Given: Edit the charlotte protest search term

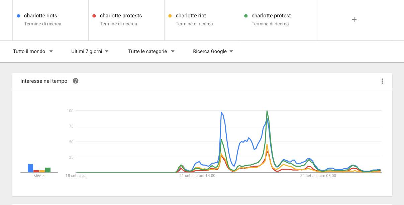Looking at the screenshot, I should (x=271, y=16).
